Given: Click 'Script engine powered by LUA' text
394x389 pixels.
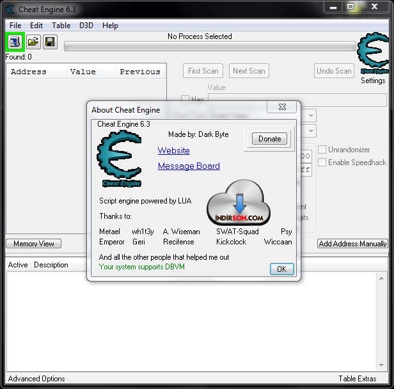Looking at the screenshot, I should [145, 201].
